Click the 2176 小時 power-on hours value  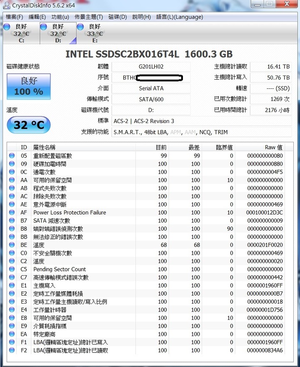(271, 110)
